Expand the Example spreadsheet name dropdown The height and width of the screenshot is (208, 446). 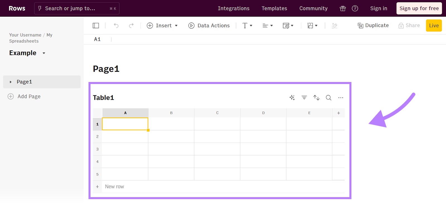click(x=44, y=53)
